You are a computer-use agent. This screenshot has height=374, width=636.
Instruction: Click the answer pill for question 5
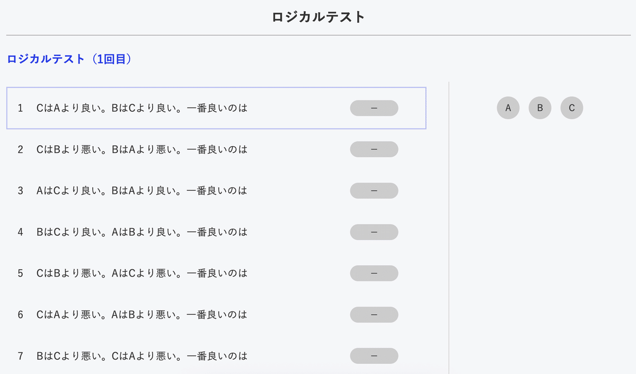pyautogui.click(x=374, y=273)
